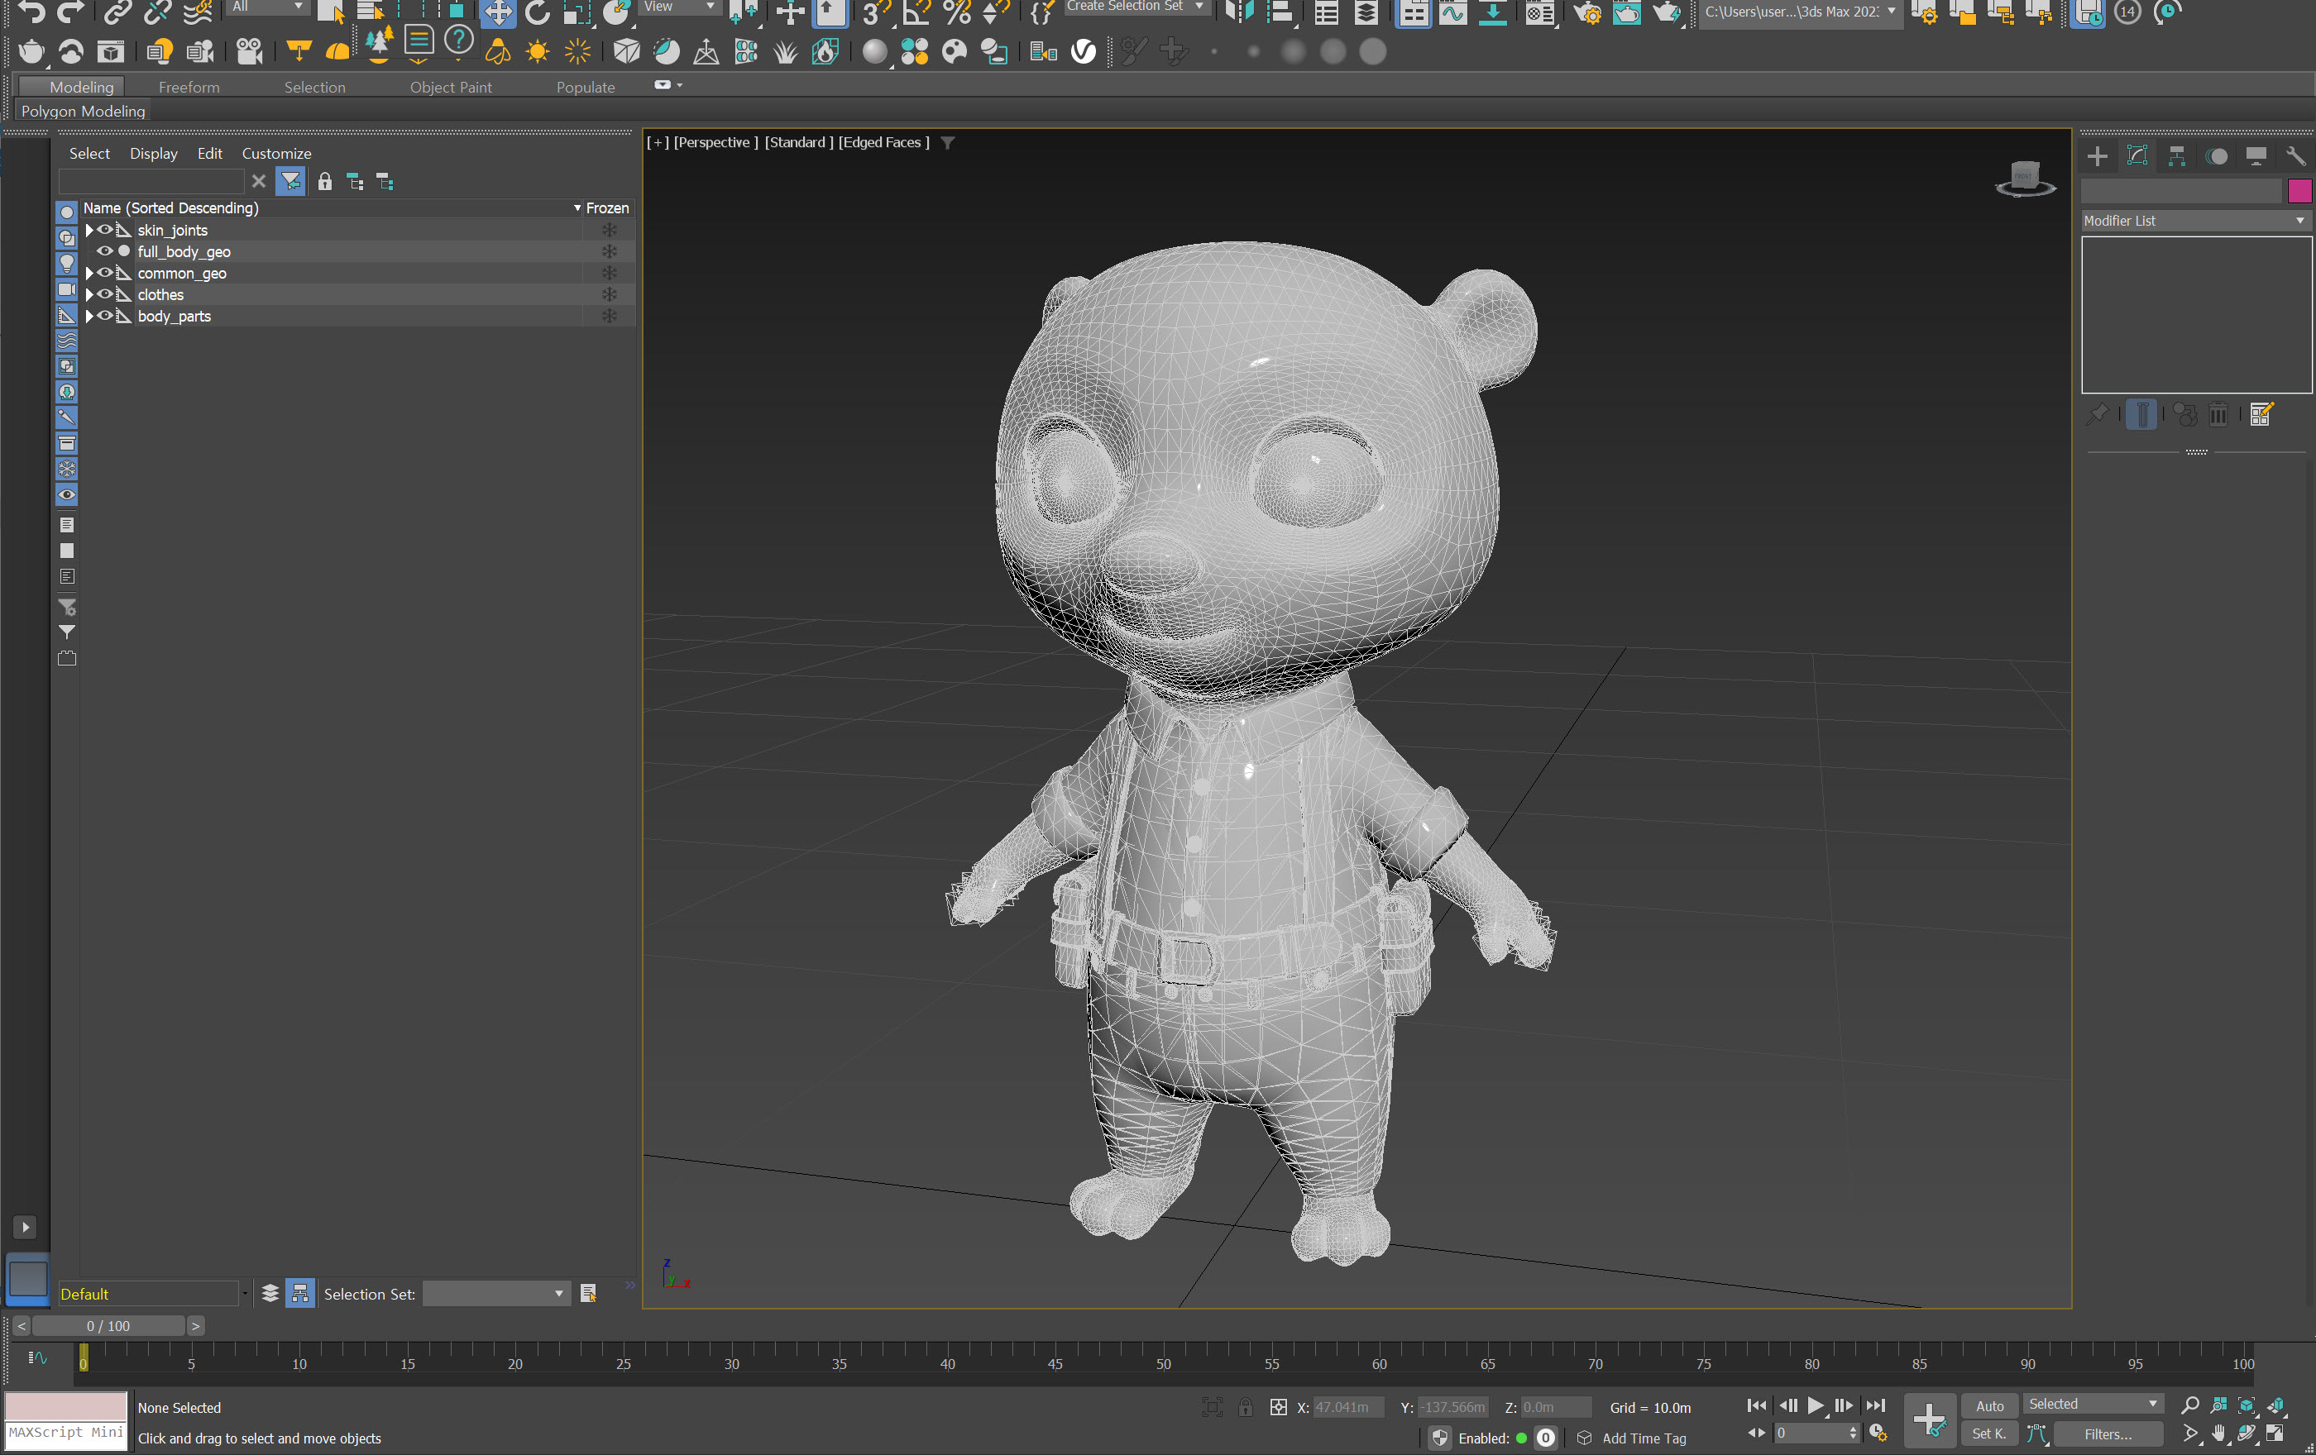The height and width of the screenshot is (1455, 2316).
Task: Click the teapot Render Production icon
Action: tap(1667, 12)
